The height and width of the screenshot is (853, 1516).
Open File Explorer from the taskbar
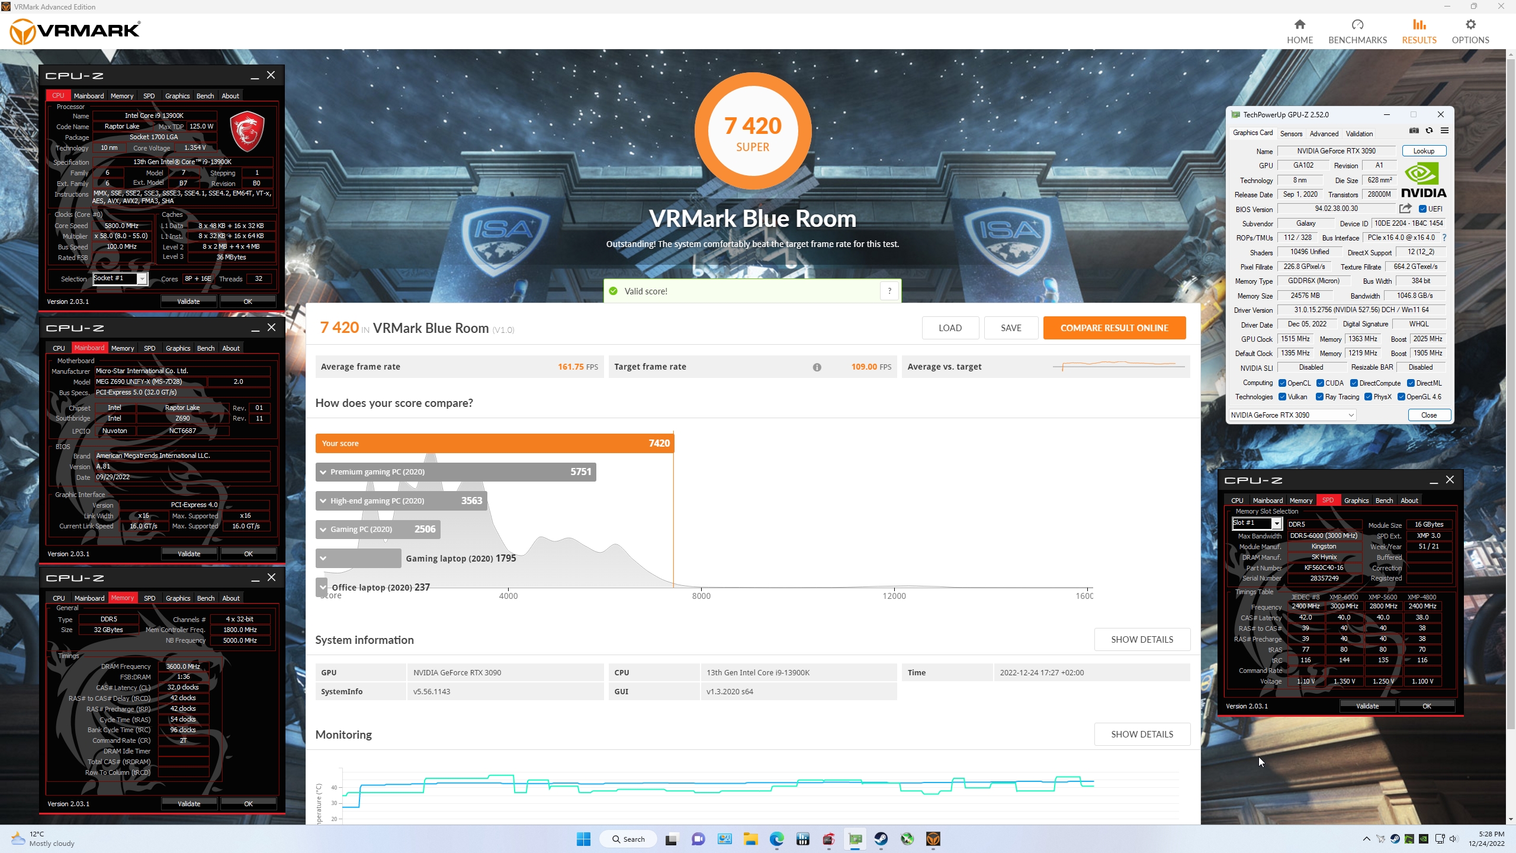(750, 839)
